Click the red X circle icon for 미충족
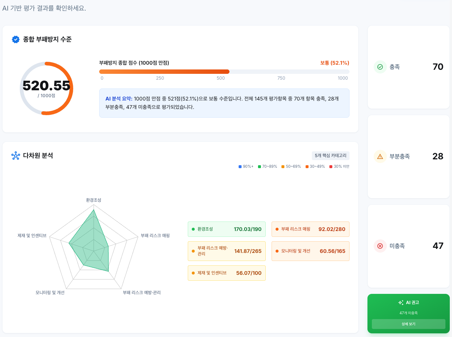The width and height of the screenshot is (452, 337). point(380,246)
